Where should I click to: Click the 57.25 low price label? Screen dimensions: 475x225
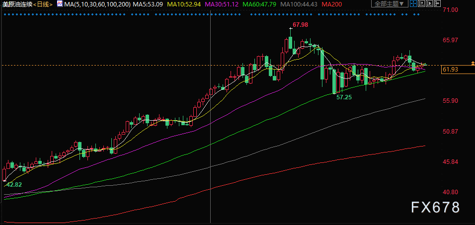coord(345,97)
